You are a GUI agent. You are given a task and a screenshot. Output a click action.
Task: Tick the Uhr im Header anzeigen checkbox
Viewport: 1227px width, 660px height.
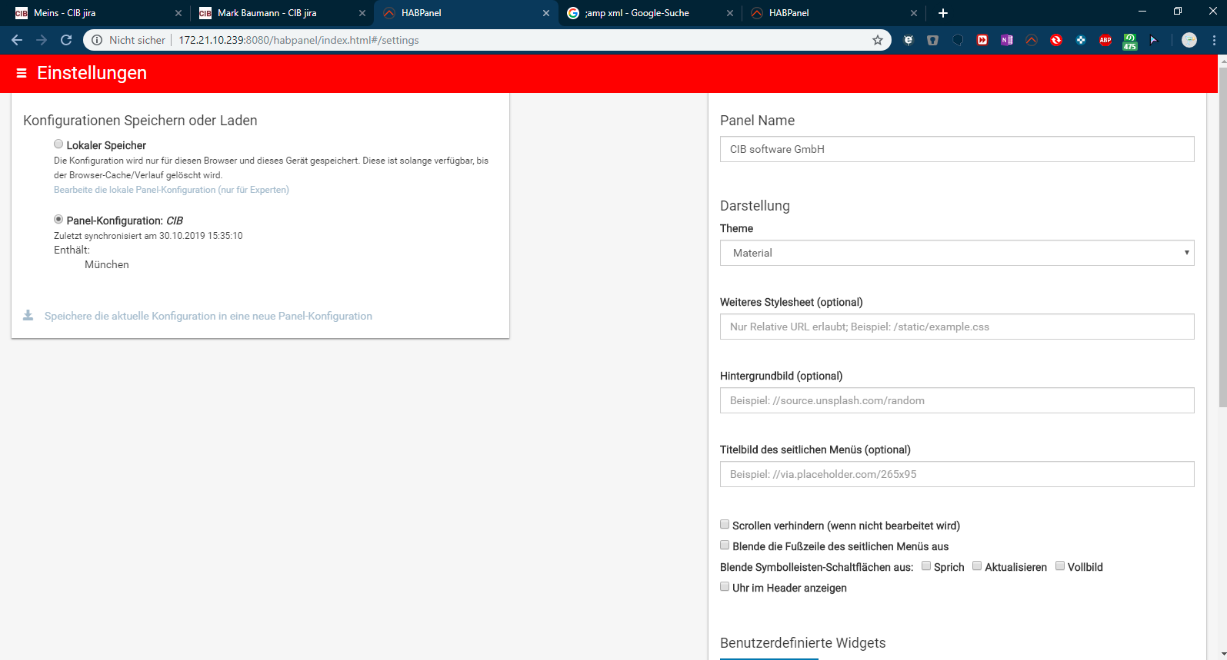tap(725, 586)
